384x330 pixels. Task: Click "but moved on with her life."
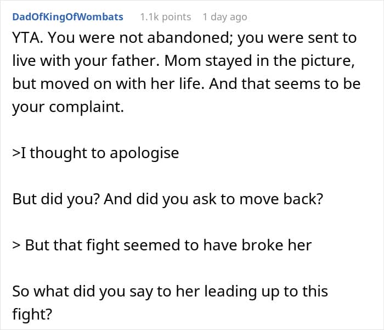pyautogui.click(x=109, y=84)
